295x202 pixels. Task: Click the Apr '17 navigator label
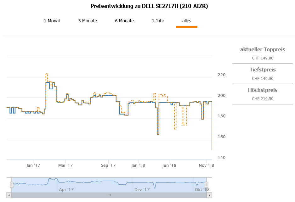pos(66,189)
